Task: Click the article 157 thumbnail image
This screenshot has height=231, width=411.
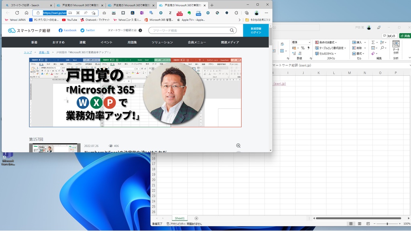Action: pyautogui.click(x=55, y=148)
